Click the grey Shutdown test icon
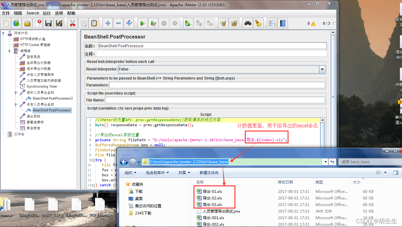 (x=175, y=23)
